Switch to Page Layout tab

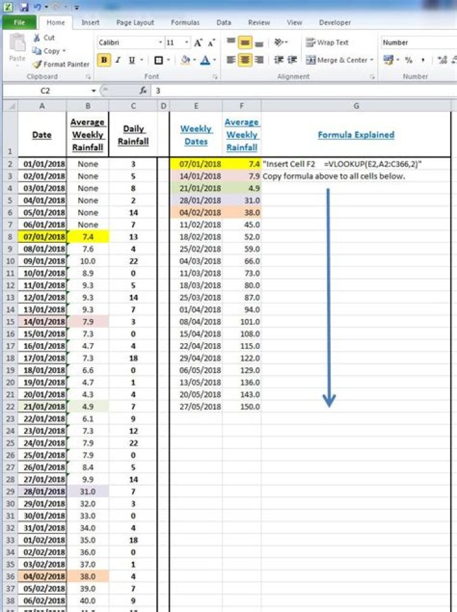tap(135, 23)
